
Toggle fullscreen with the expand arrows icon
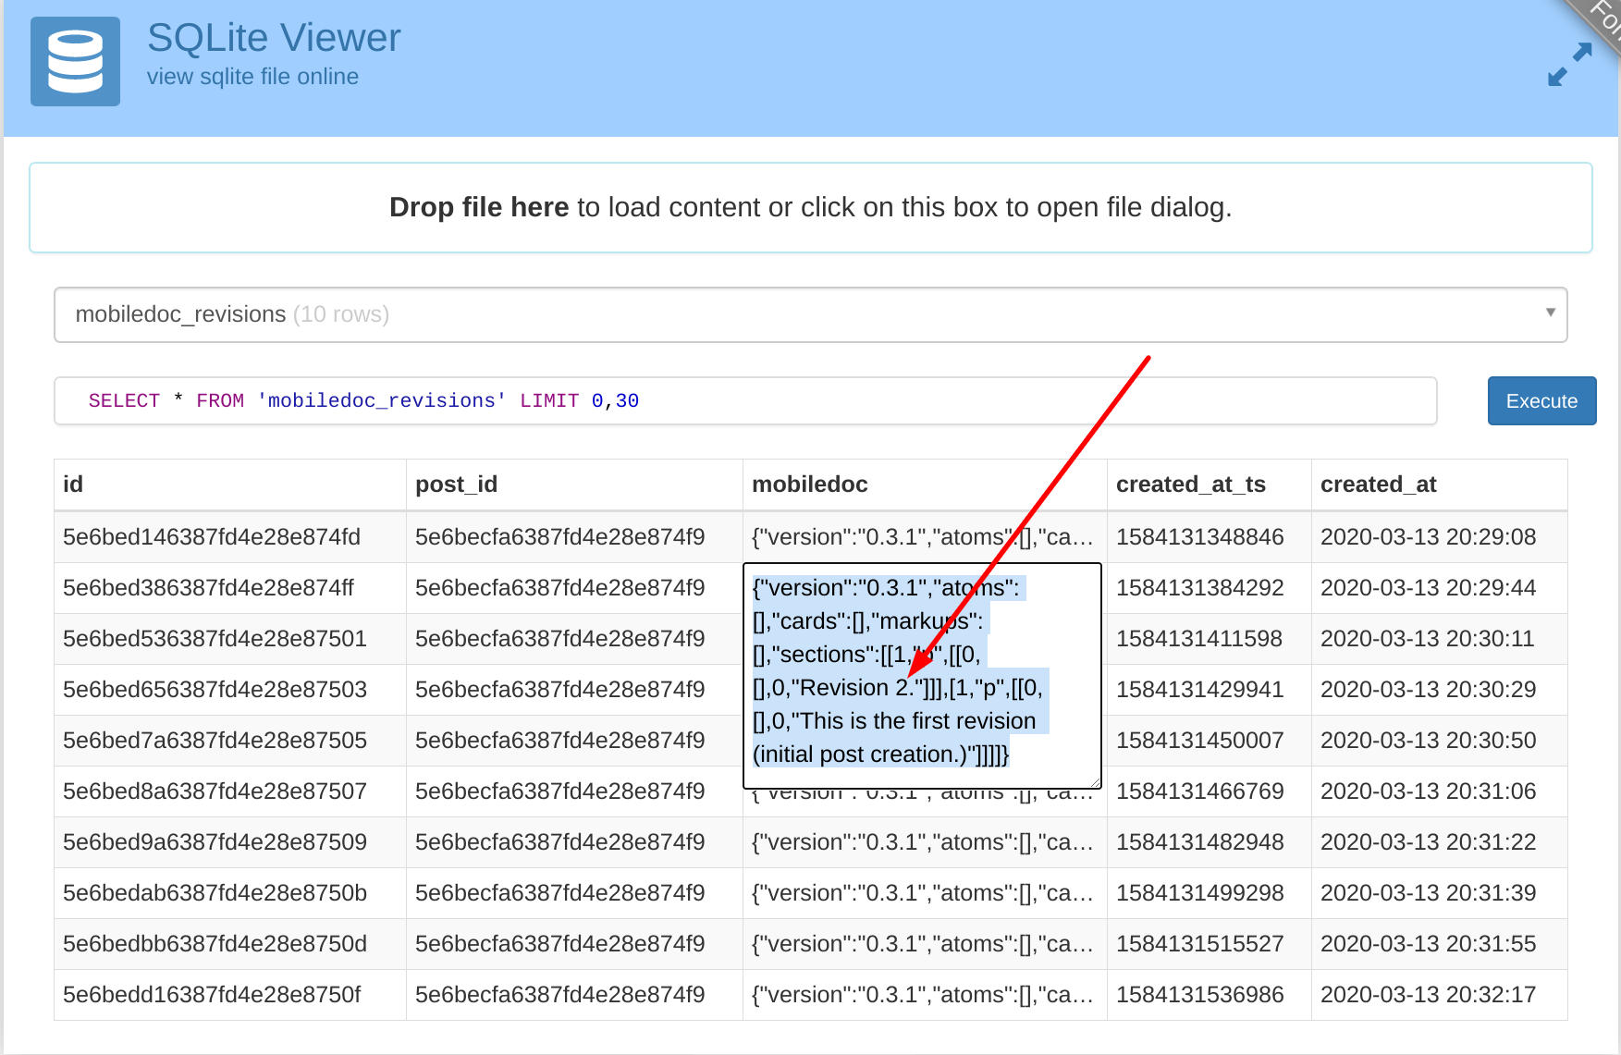click(1569, 65)
